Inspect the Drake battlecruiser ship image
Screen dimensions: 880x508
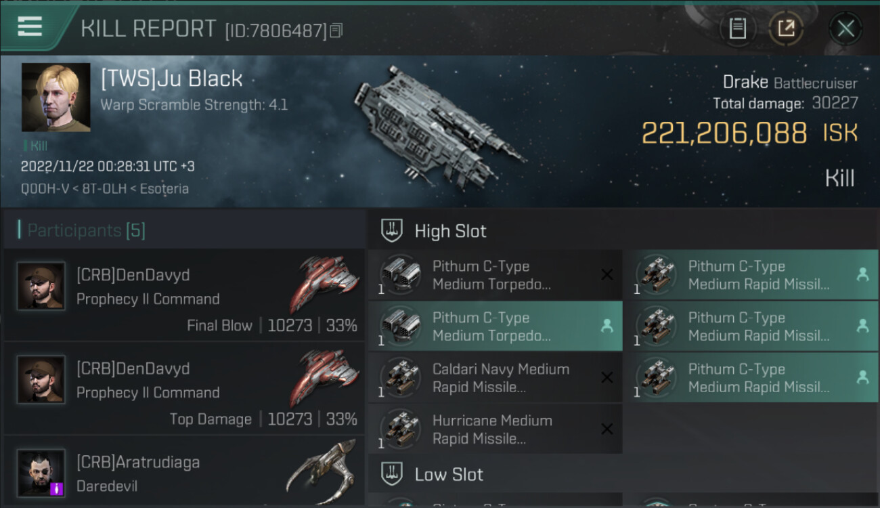point(437,125)
